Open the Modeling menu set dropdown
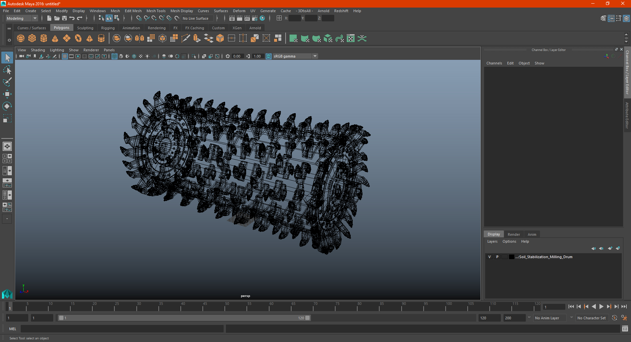Screen dimensions: 631x342 (22, 18)
